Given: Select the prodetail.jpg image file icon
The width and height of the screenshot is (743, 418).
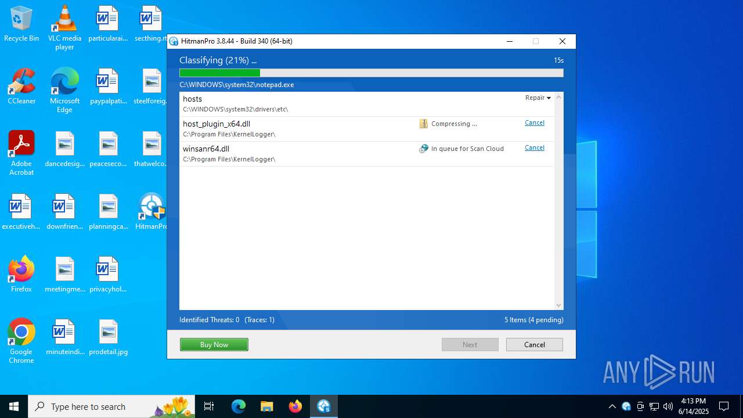Looking at the screenshot, I should point(107,337).
